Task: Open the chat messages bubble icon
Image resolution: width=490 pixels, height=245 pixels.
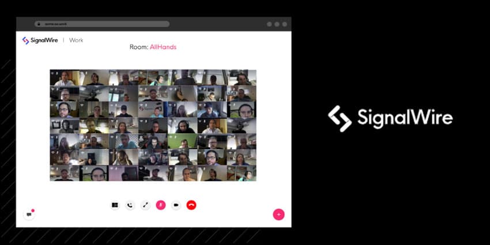Action: pyautogui.click(x=29, y=214)
